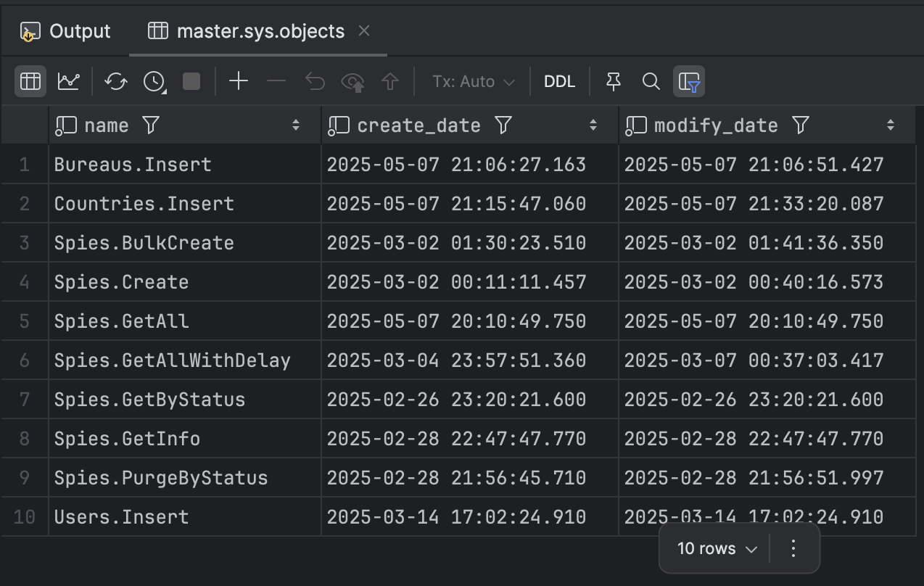Click the create_date column filter icon
This screenshot has height=586, width=924.
[503, 125]
